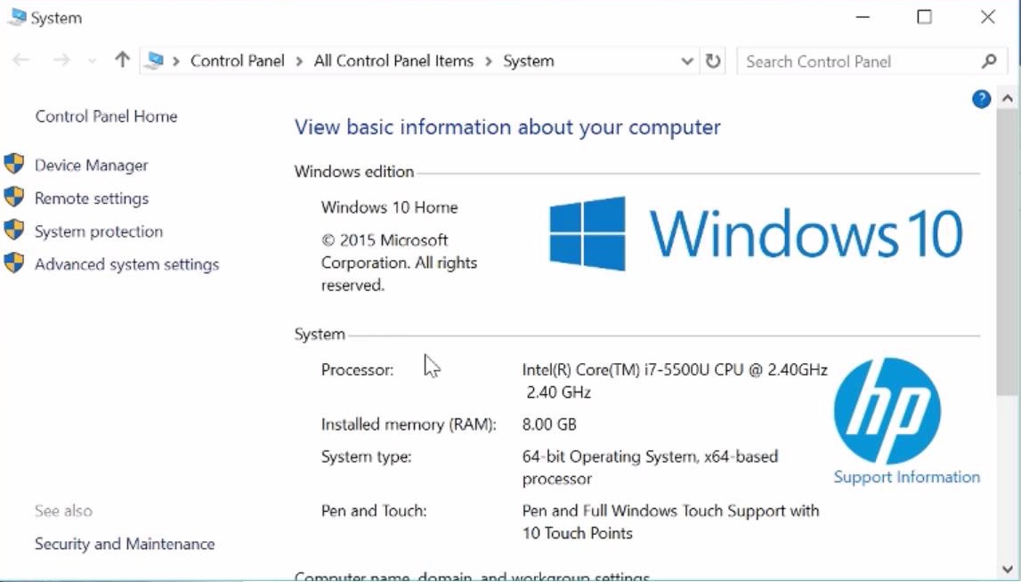Screen dimensions: 1021x582
Task: Open HP Support Information link
Action: point(906,477)
